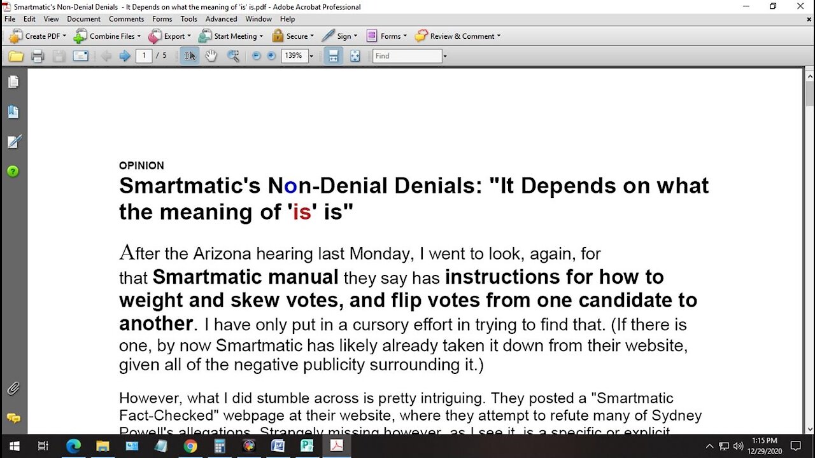The height and width of the screenshot is (458, 815).
Task: Click the scrollbar down arrow
Action: pyautogui.click(x=809, y=429)
